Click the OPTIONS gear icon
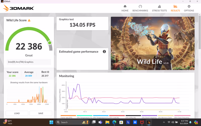 [x=189, y=7]
